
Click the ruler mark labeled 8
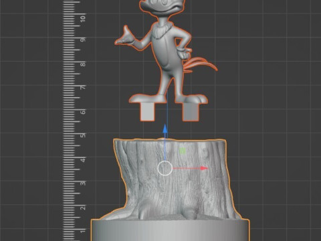point(83,64)
